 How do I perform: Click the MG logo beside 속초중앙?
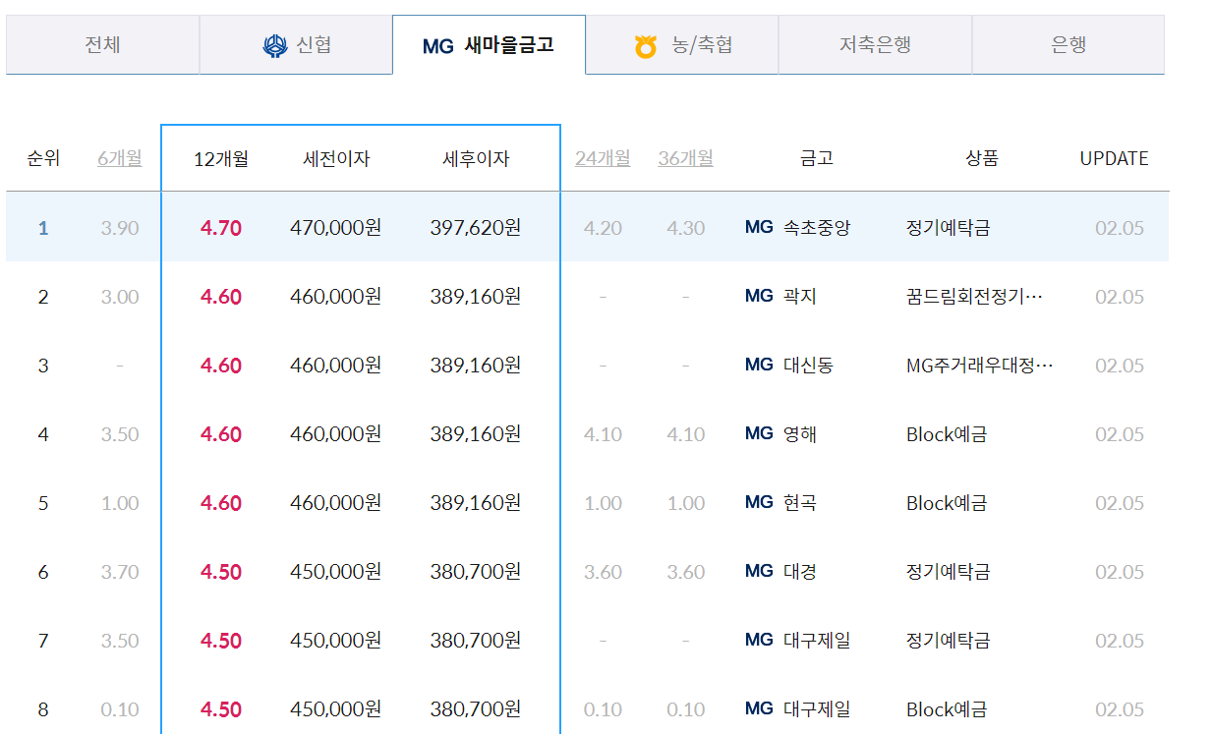tap(759, 227)
